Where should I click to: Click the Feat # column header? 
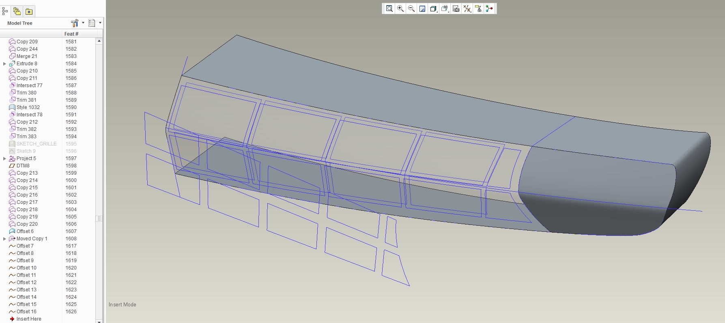coord(71,34)
